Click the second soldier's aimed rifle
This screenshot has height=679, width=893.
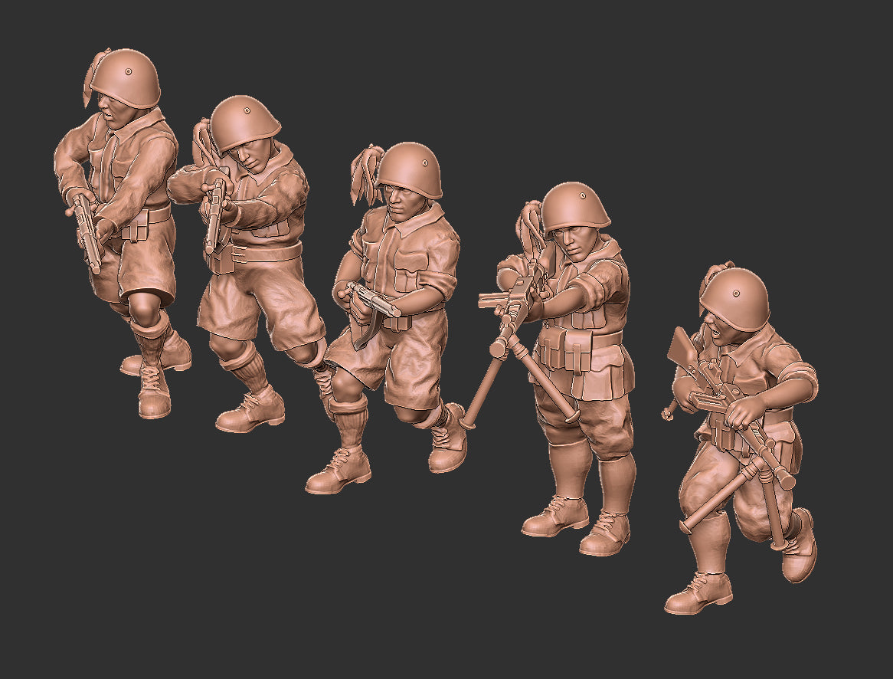coord(214,215)
